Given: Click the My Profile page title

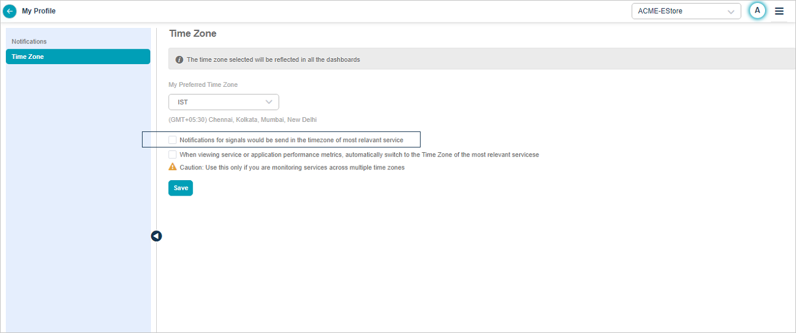Looking at the screenshot, I should pos(39,11).
